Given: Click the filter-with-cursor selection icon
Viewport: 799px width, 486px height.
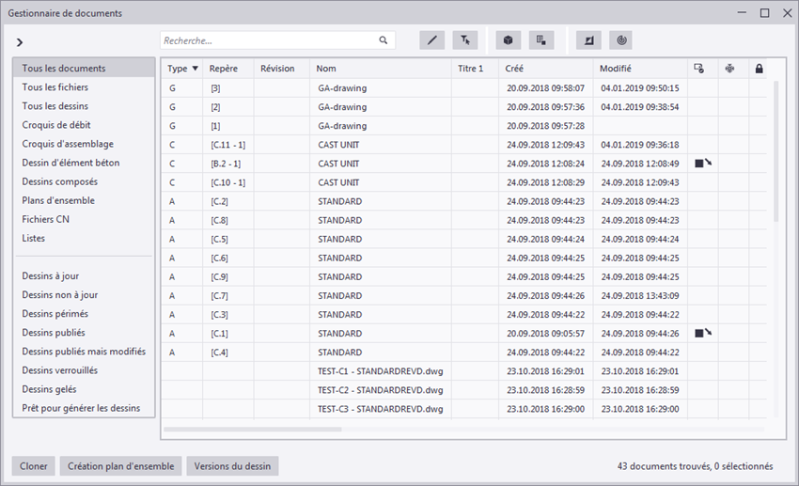Looking at the screenshot, I should [x=465, y=40].
